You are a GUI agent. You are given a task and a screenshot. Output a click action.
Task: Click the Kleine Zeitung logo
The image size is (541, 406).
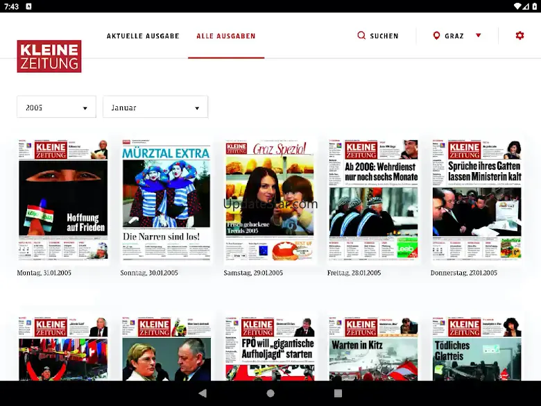(49, 56)
